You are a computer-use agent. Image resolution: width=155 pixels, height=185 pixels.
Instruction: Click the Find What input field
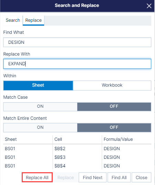click(77, 42)
